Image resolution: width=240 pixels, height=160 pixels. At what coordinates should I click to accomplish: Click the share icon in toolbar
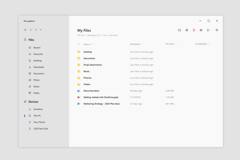tap(201, 30)
